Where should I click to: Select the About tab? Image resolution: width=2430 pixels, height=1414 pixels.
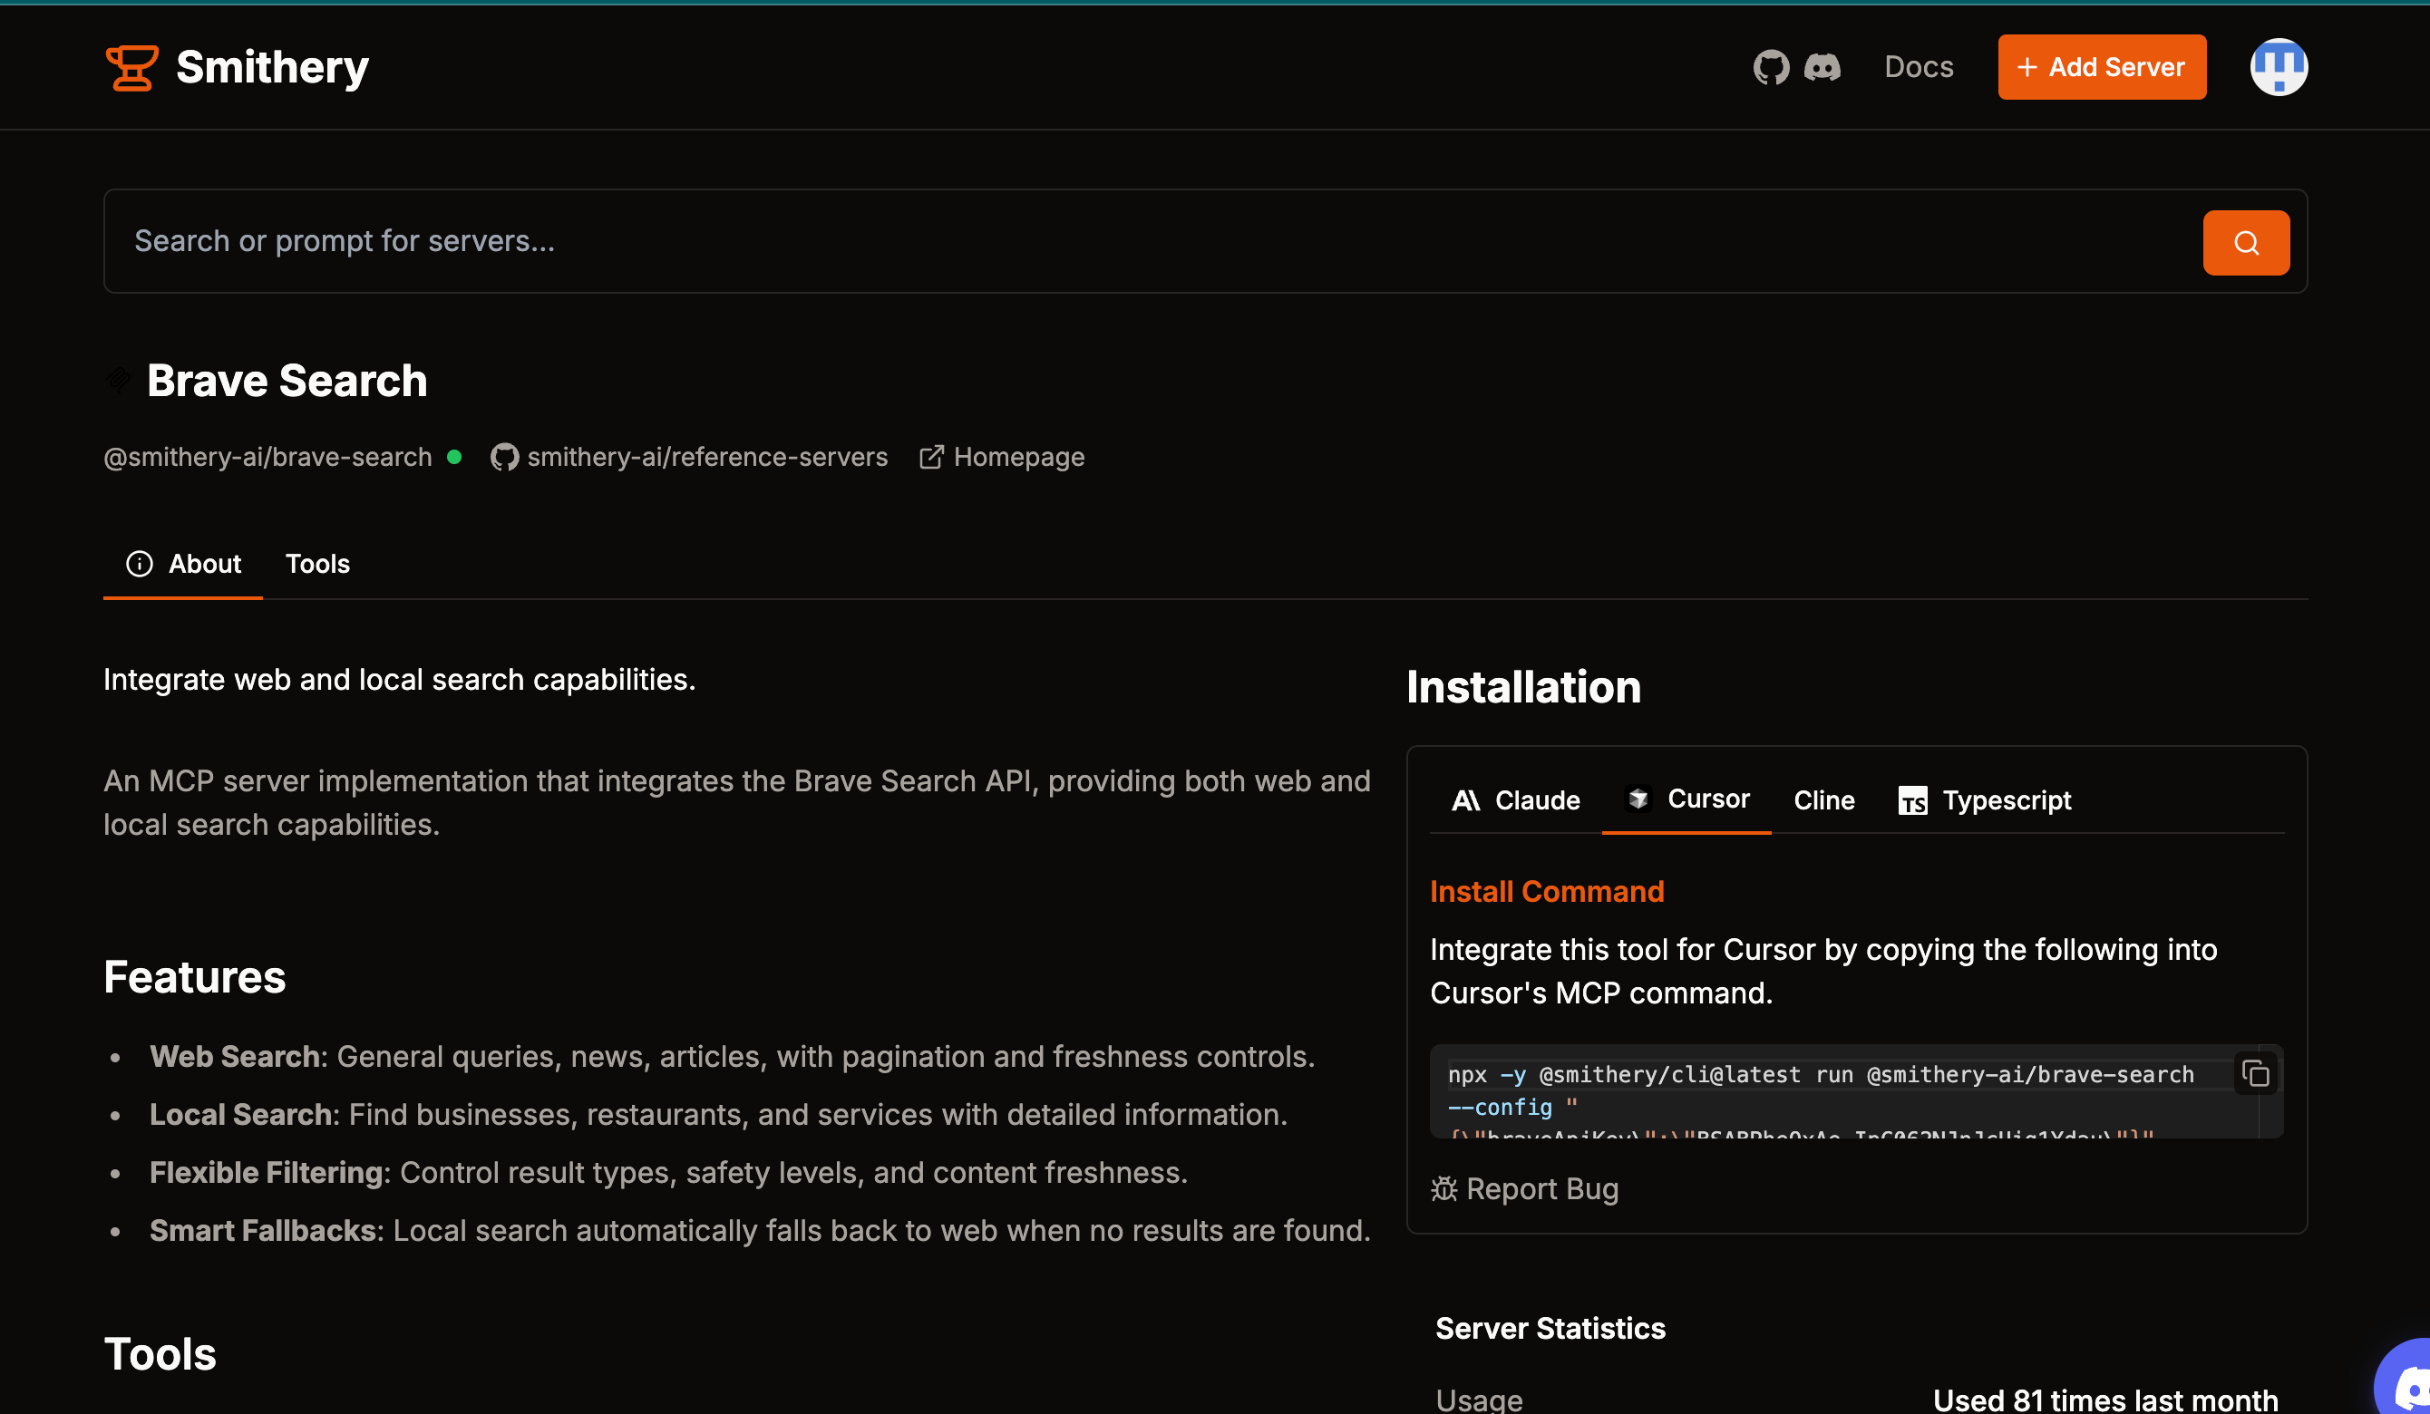pyautogui.click(x=183, y=564)
